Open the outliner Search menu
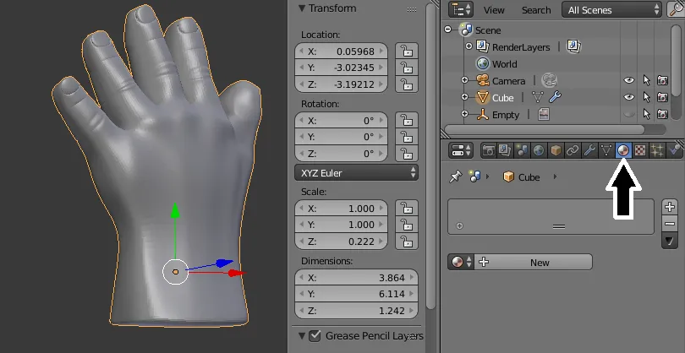685x353 pixels. [x=536, y=10]
